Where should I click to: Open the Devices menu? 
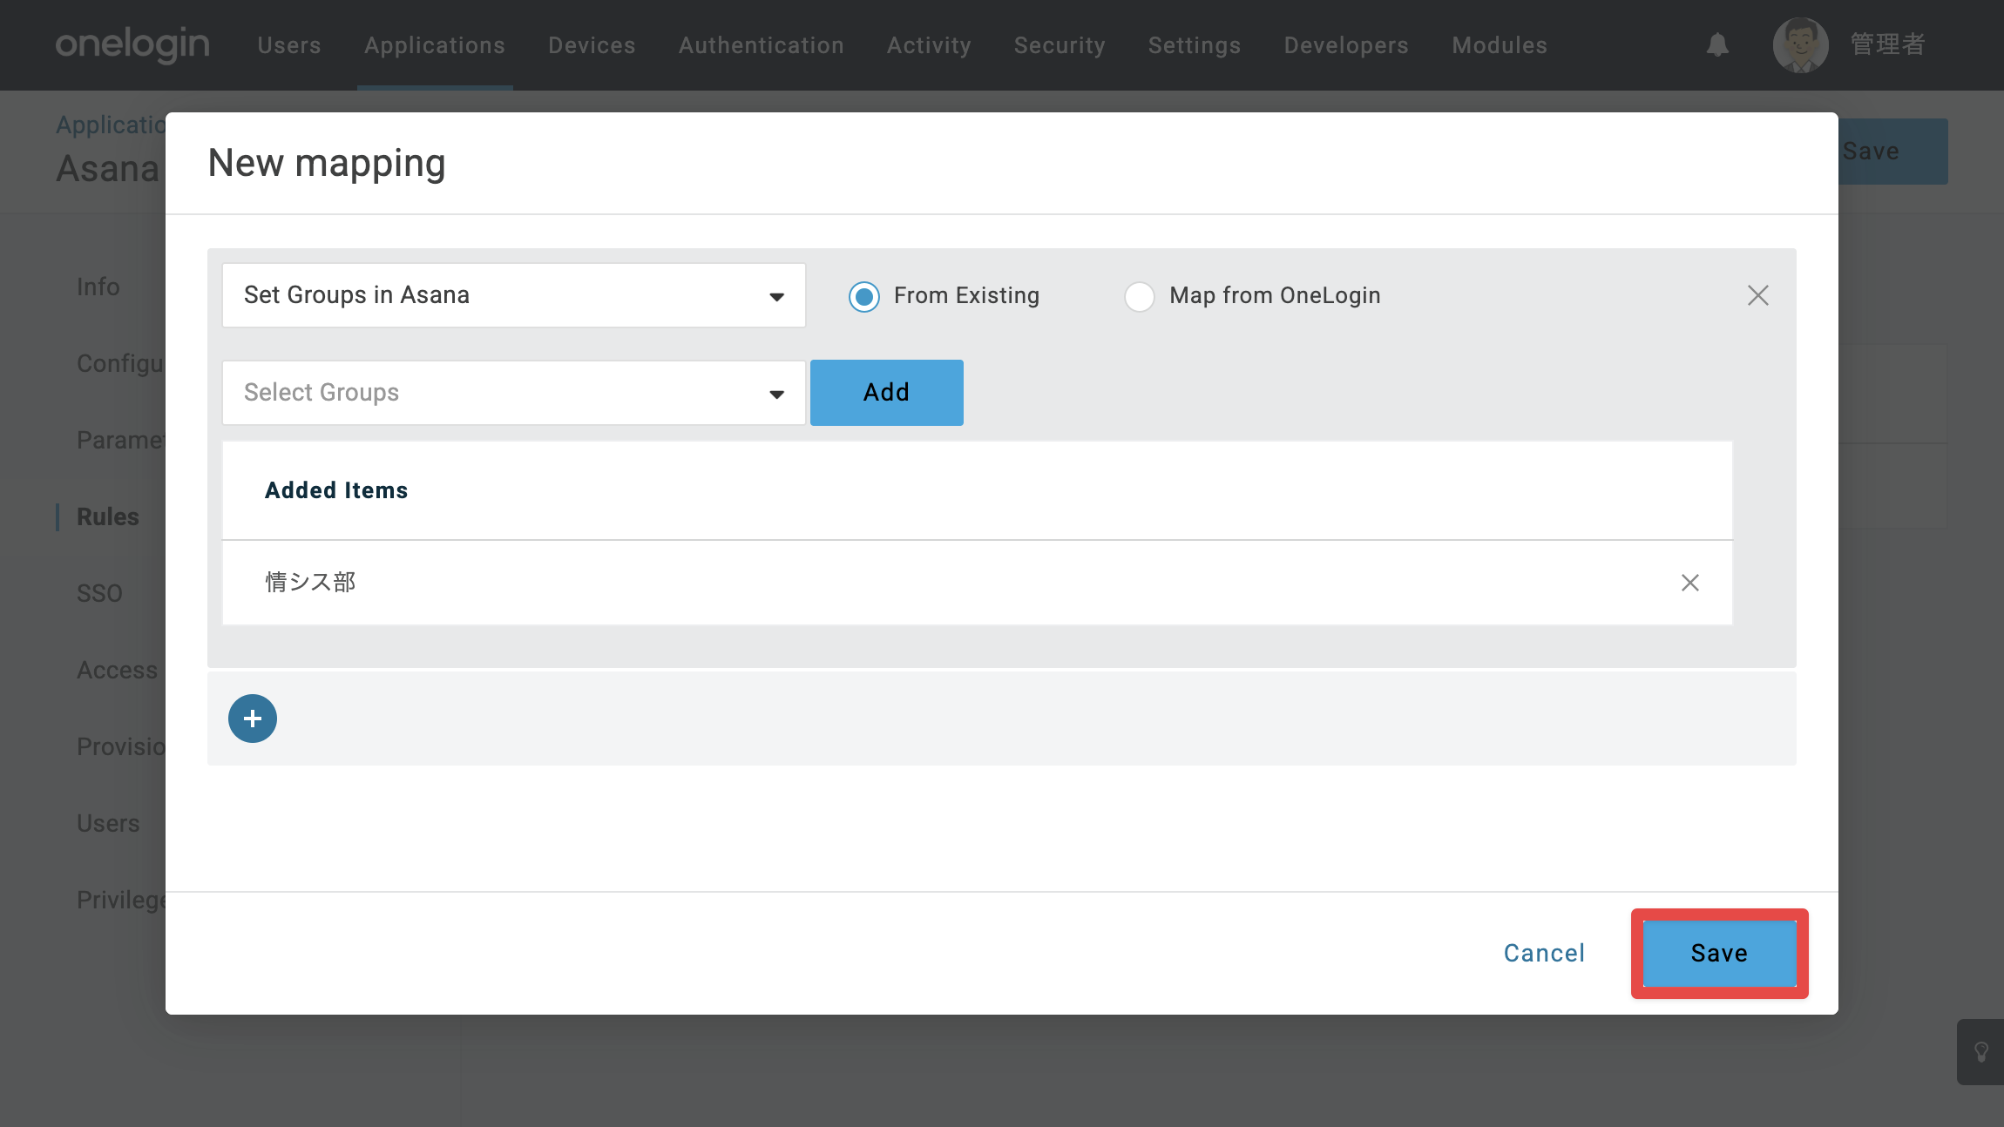592,45
